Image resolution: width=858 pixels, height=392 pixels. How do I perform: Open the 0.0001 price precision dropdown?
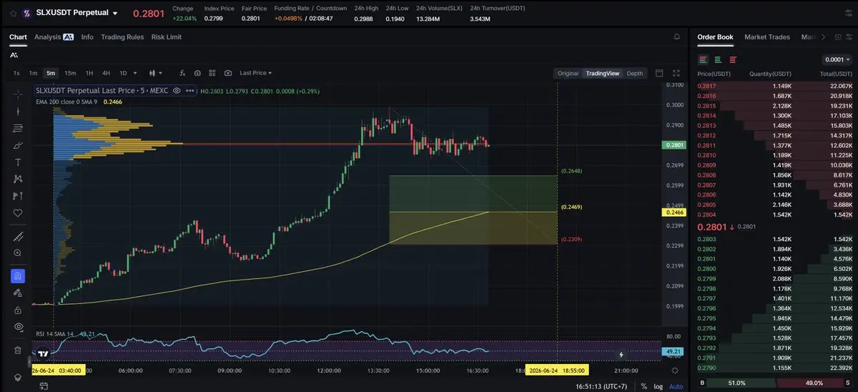[x=837, y=59]
